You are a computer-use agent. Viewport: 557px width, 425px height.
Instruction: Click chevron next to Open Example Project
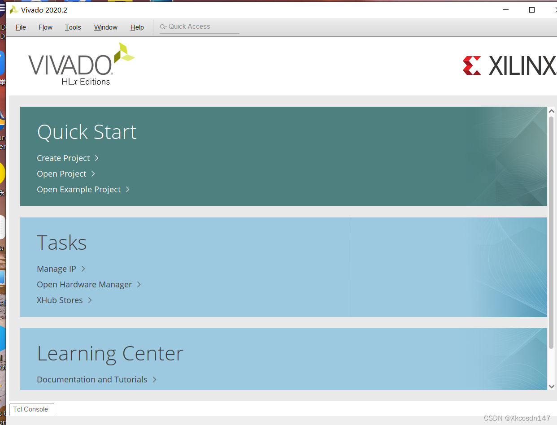coord(127,190)
